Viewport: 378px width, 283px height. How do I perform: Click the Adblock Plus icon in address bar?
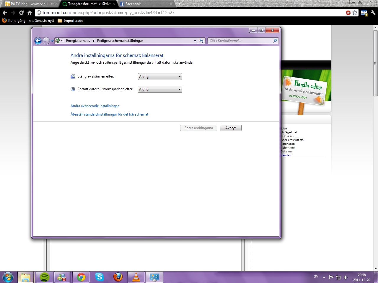[x=348, y=13]
